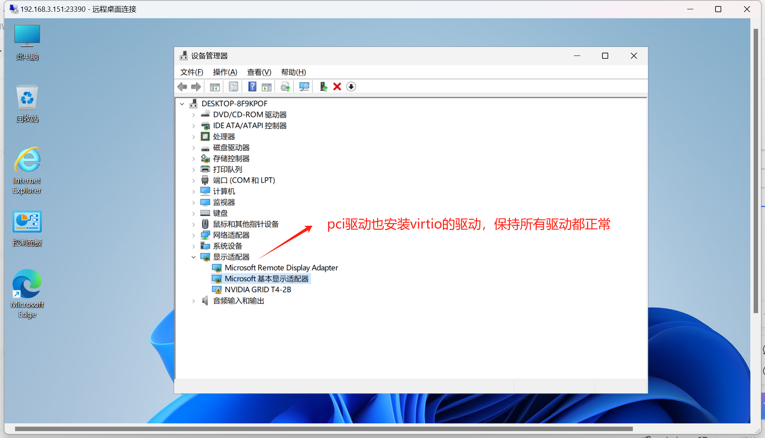Select the 系统设备 tree item
This screenshot has height=438, width=765.
(228, 246)
